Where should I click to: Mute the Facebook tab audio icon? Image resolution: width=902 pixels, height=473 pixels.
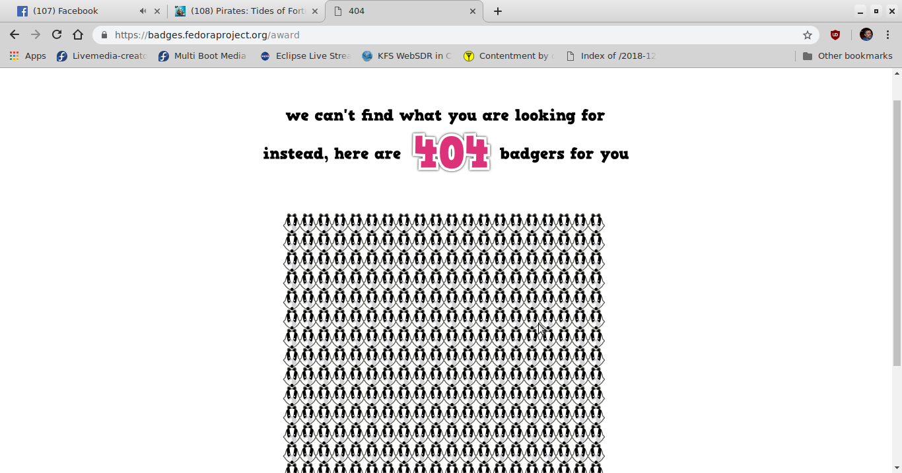coord(143,11)
